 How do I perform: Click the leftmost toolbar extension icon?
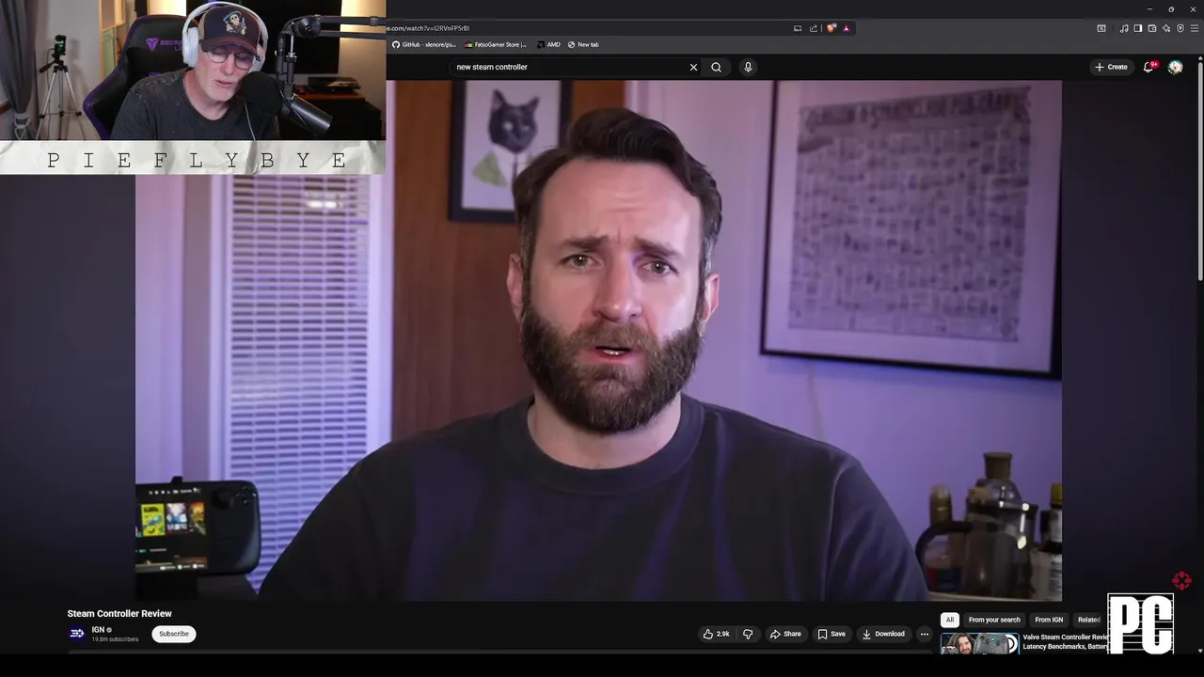[x=1101, y=28]
